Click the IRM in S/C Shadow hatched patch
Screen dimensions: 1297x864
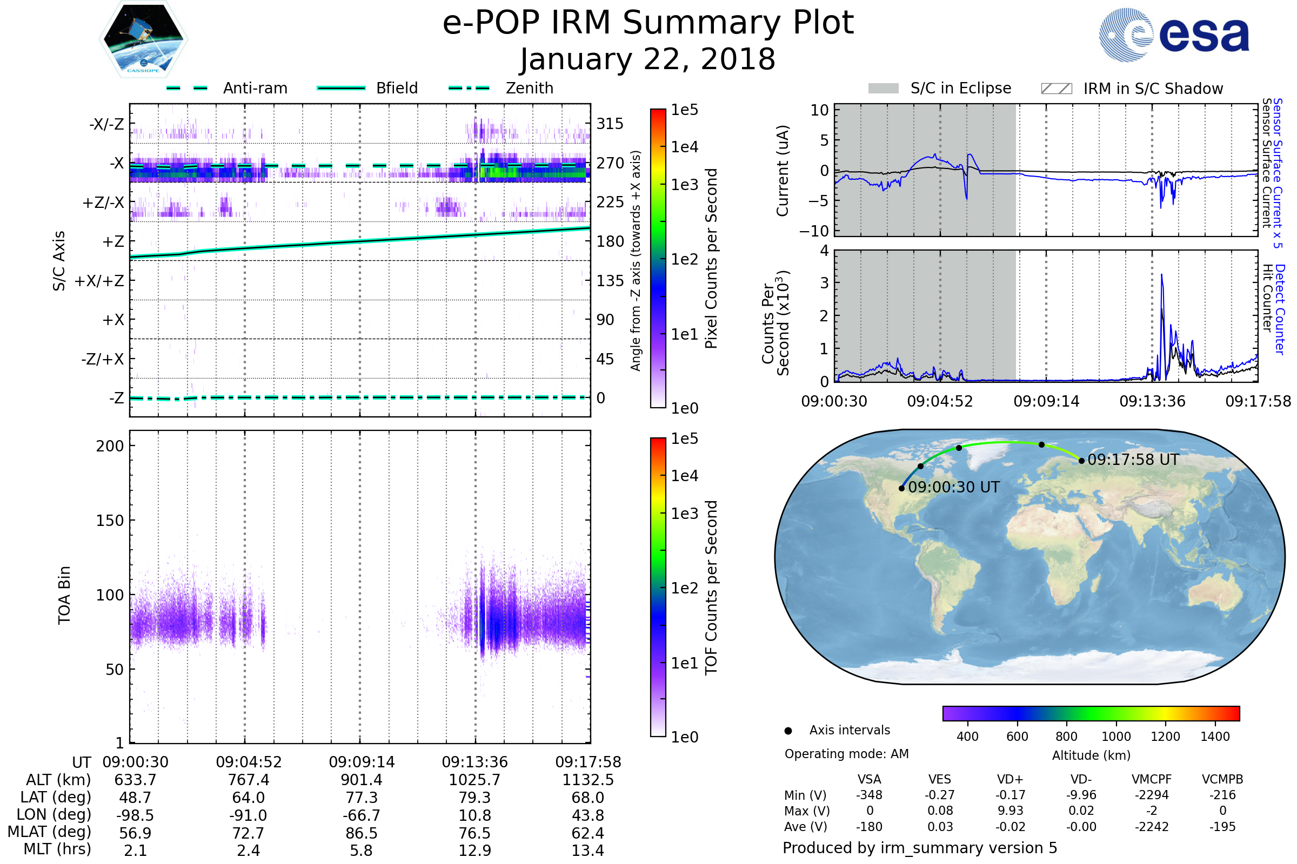tap(1056, 89)
